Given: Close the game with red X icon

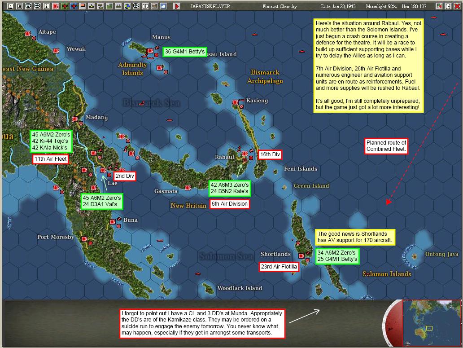Looking at the screenshot, I should pyautogui.click(x=457, y=6).
